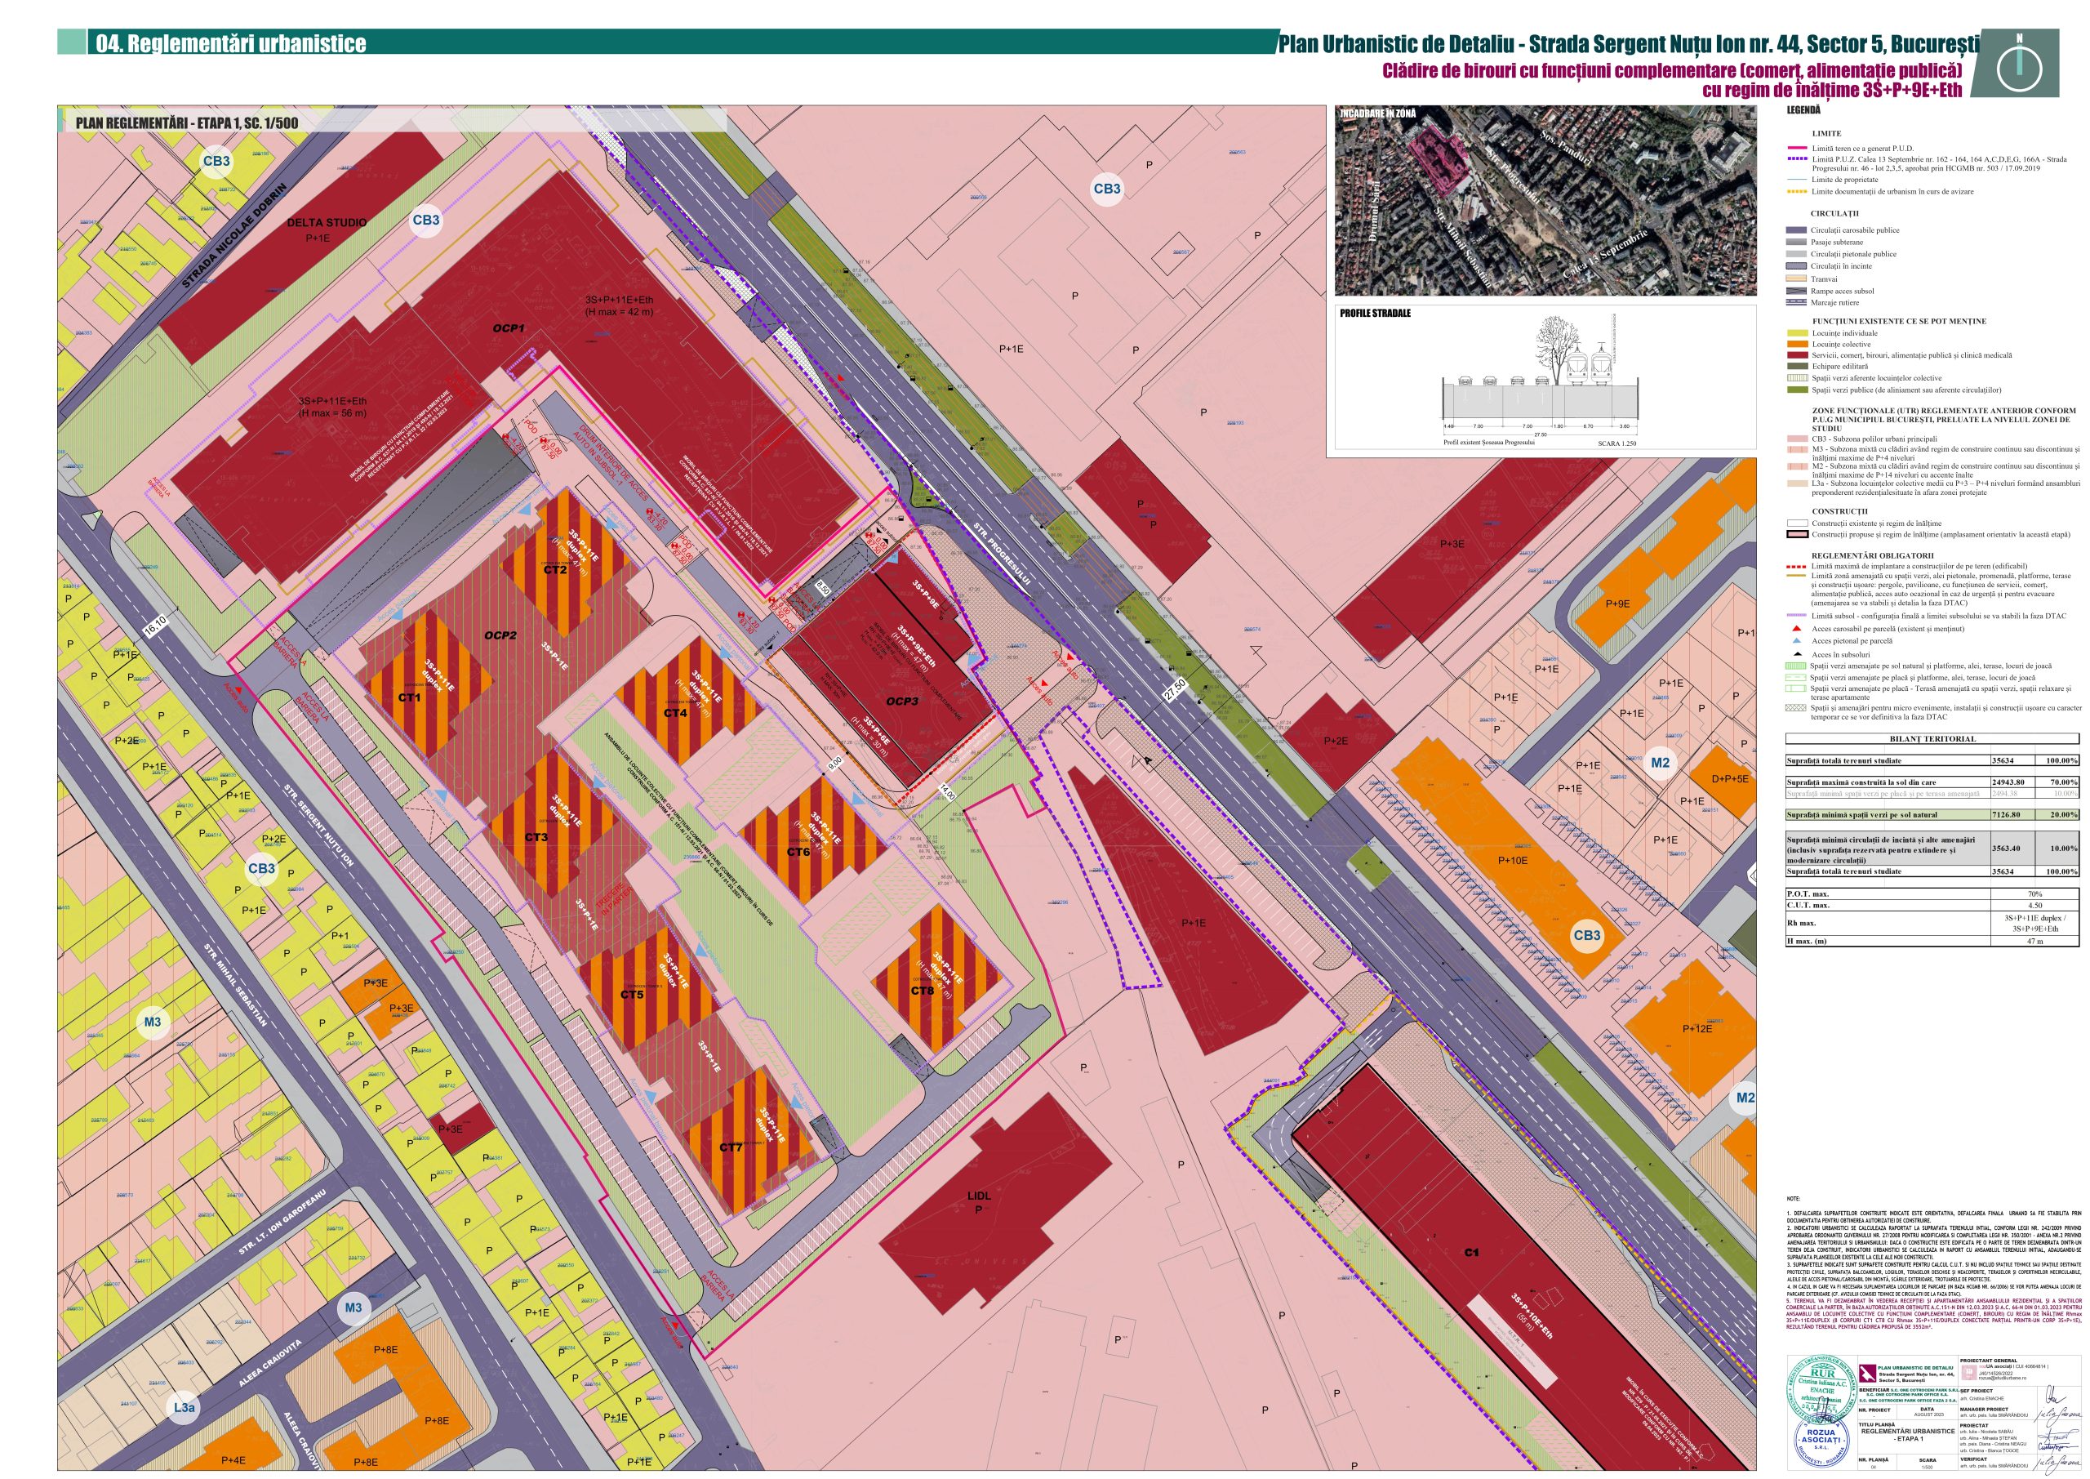The image size is (2090, 1479).
Task: Click the black 'Acces în subsoluri' triangle in legend
Action: [1796, 654]
